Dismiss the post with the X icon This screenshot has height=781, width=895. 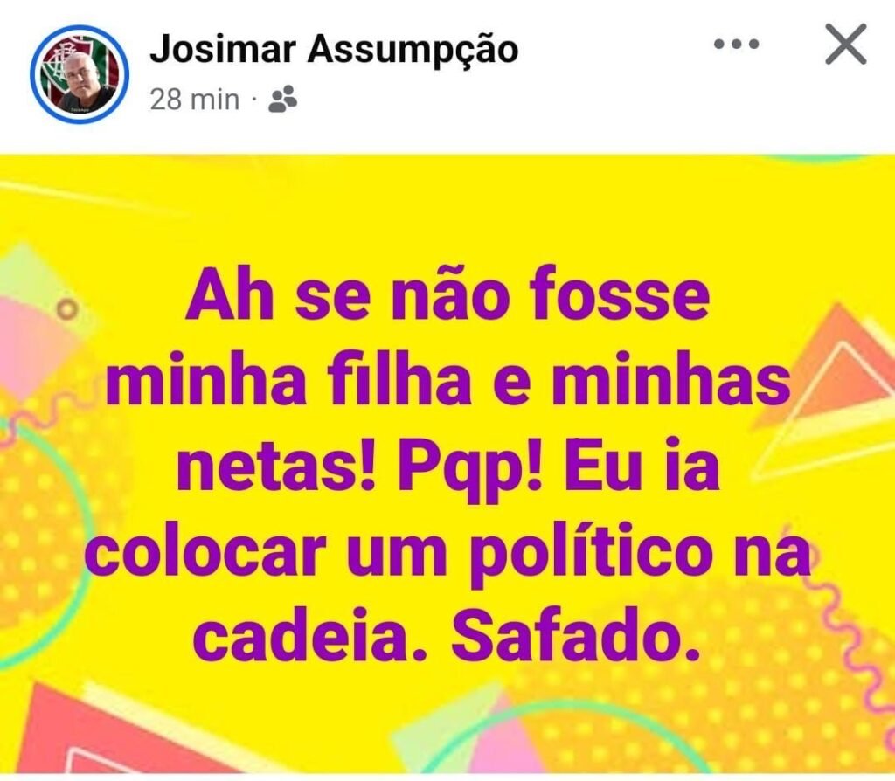pos(846,44)
